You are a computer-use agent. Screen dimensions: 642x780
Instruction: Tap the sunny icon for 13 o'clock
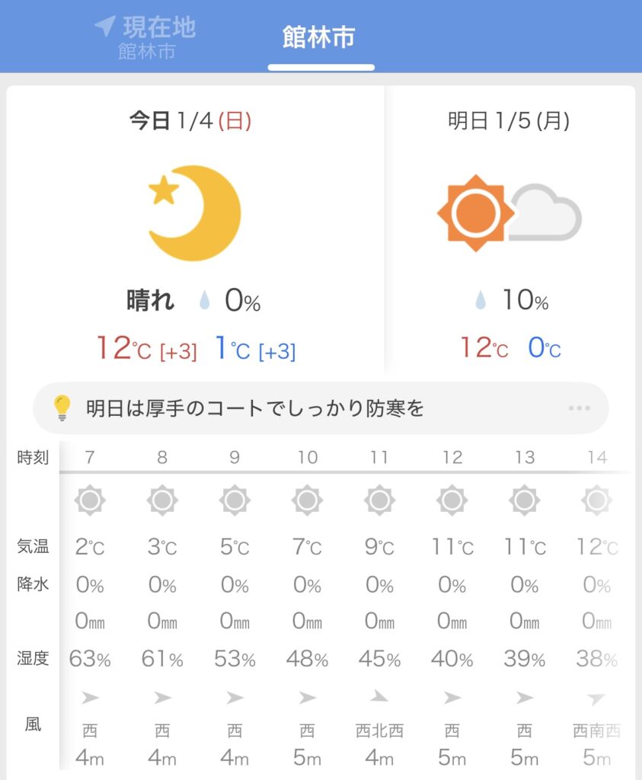click(x=525, y=500)
